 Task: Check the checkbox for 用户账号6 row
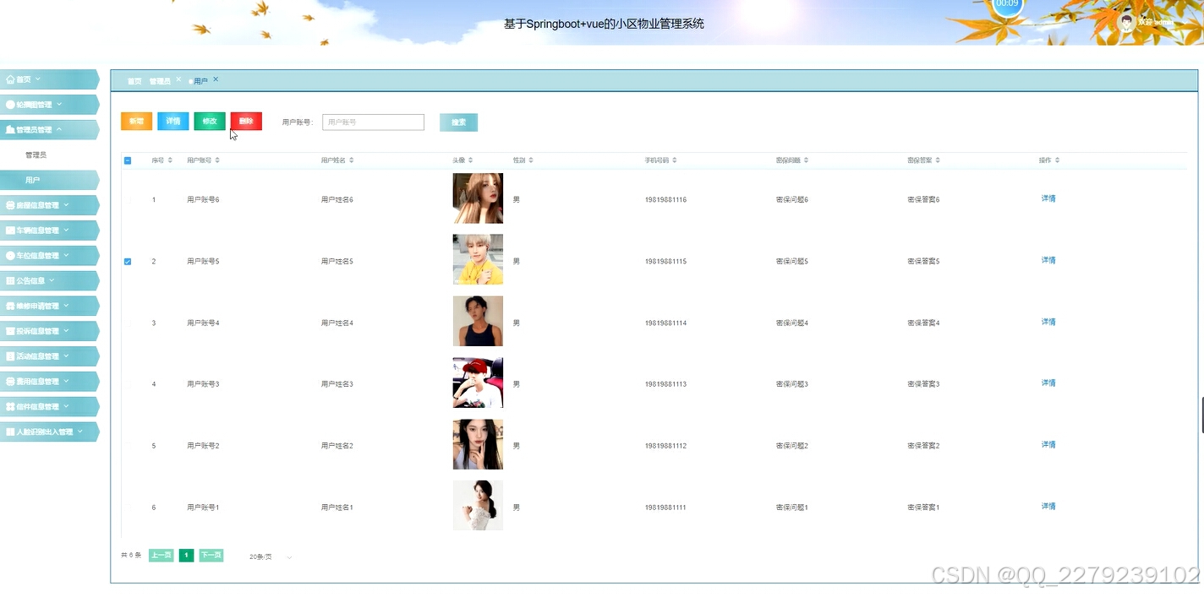[128, 199]
